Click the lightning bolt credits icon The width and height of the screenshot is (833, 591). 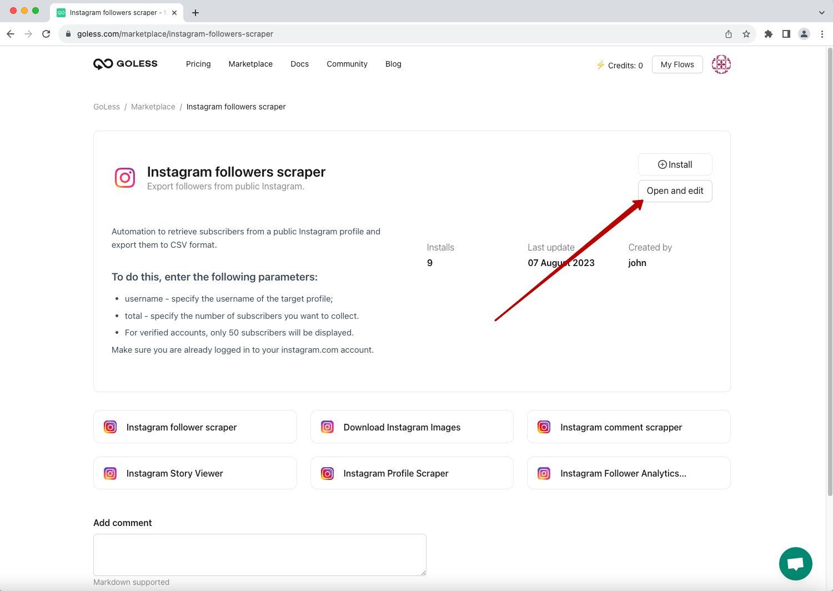(x=600, y=65)
